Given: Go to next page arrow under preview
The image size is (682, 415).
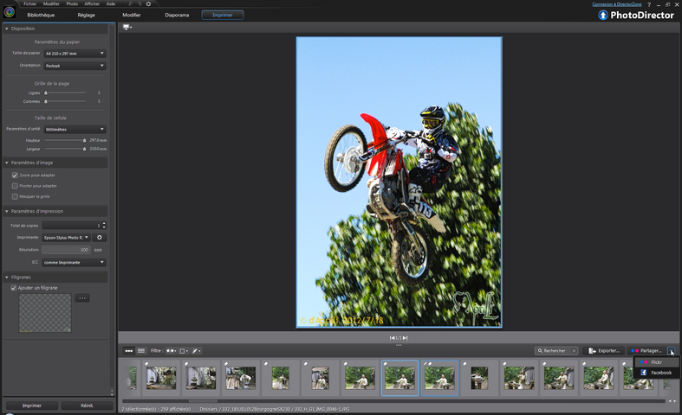Looking at the screenshot, I should click(x=405, y=337).
